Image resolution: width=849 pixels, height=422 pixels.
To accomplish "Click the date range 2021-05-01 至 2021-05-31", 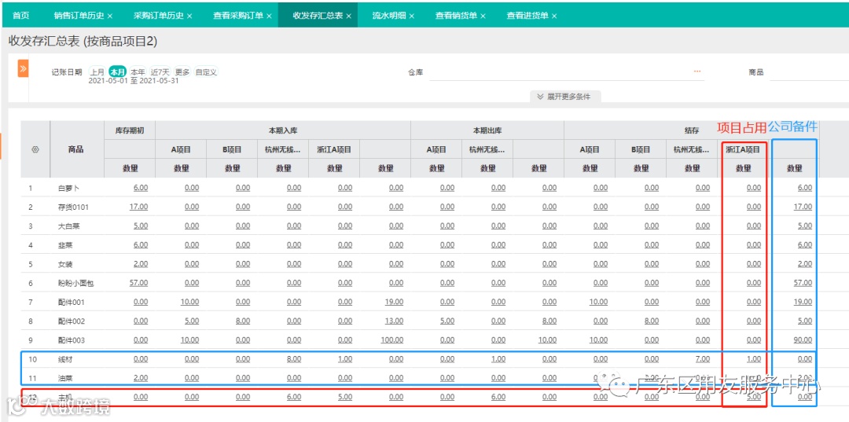I will pos(133,81).
